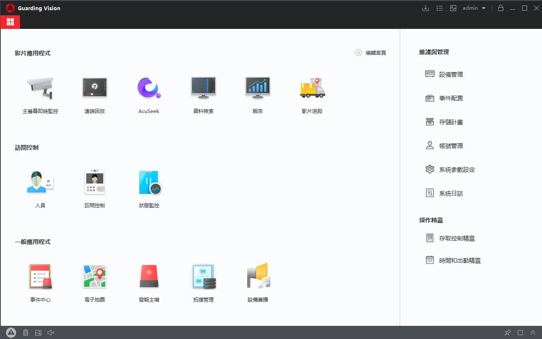
Task: Pin the bottom alarm bar
Action: point(508,333)
